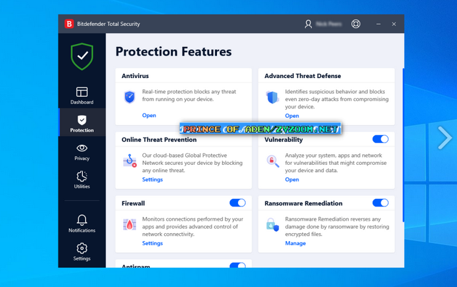Open Settings in the sidebar
Screen dimensions: 457x287
pyautogui.click(x=82, y=252)
